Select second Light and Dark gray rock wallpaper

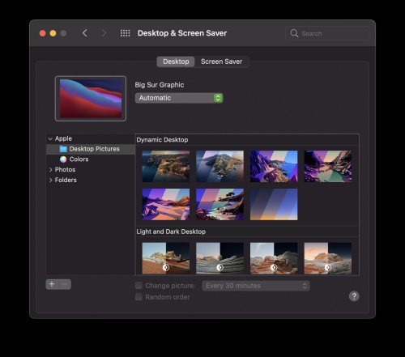pyautogui.click(x=220, y=258)
